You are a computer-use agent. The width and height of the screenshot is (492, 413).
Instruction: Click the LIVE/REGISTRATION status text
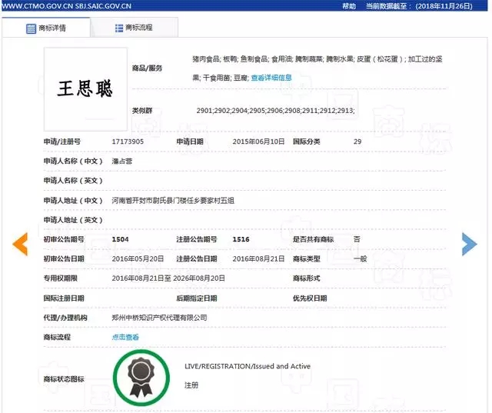(248, 366)
